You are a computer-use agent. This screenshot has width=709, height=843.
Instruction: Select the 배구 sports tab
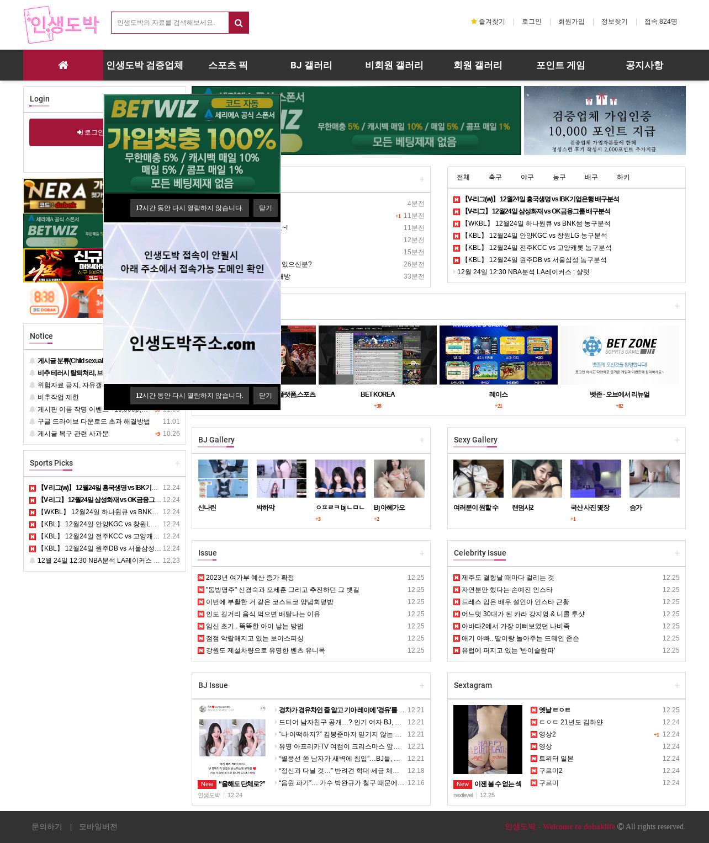pyautogui.click(x=591, y=177)
